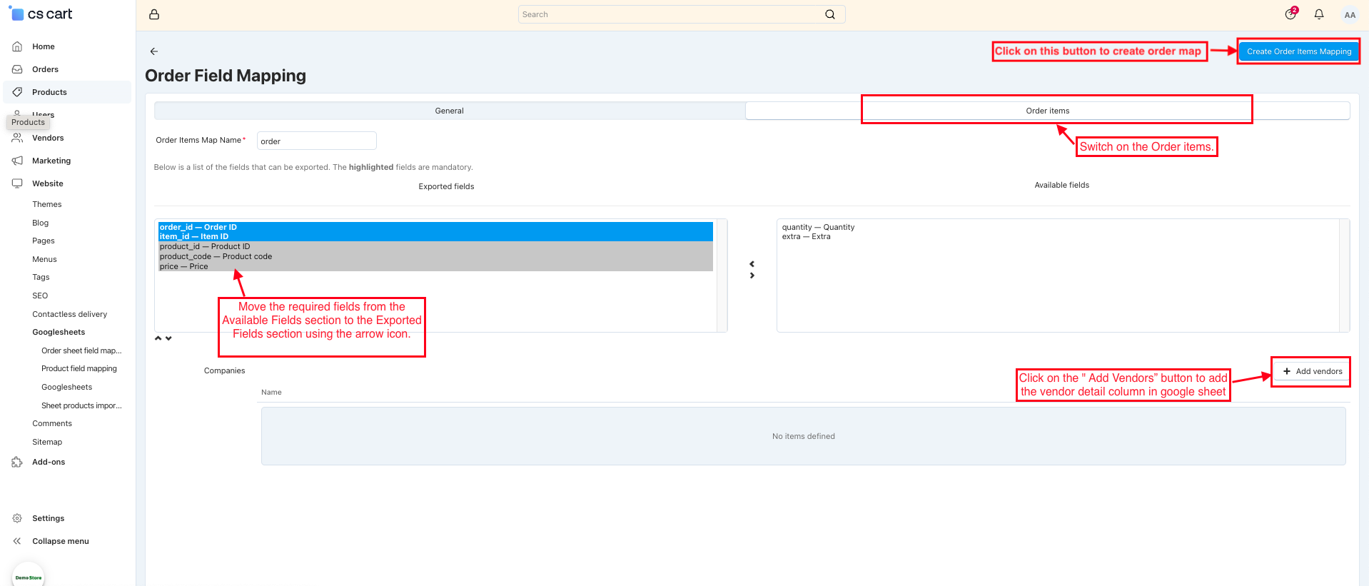Click the Demo Store badge

coord(29,577)
